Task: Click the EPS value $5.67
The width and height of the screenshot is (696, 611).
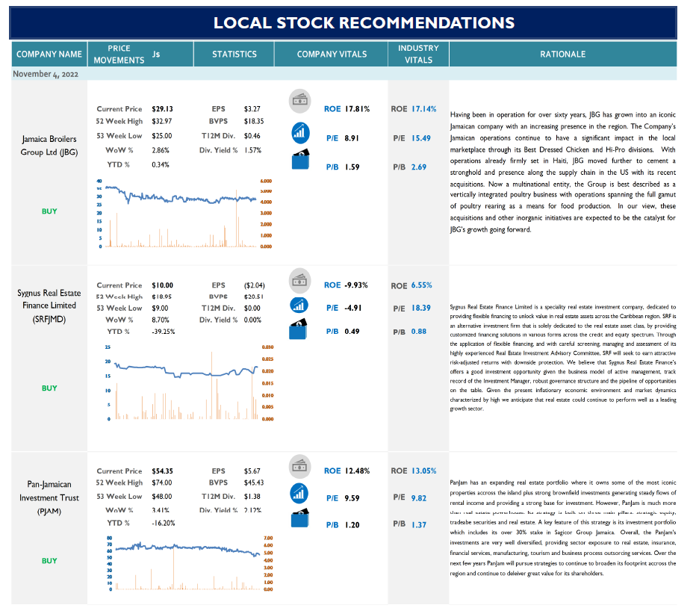Action: pyautogui.click(x=252, y=471)
